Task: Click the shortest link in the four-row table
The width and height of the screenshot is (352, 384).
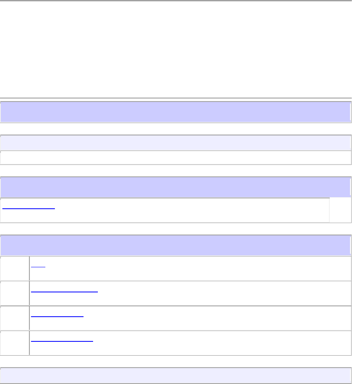Action: pyautogui.click(x=38, y=266)
